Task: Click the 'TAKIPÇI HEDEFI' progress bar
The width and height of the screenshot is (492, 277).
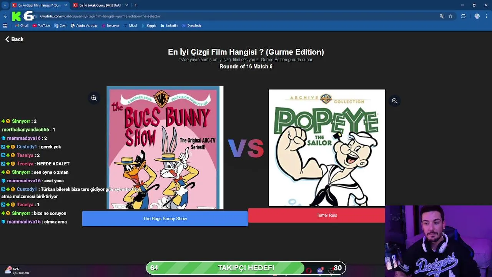Action: (246, 268)
